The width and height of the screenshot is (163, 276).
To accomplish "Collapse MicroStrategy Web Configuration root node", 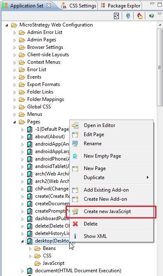I will [x=7, y=25].
